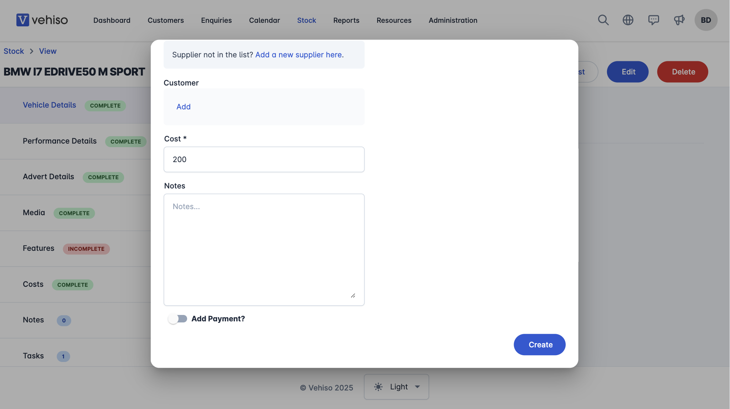The height and width of the screenshot is (409, 730).
Task: Expand the Light theme dropdown
Action: click(x=396, y=387)
